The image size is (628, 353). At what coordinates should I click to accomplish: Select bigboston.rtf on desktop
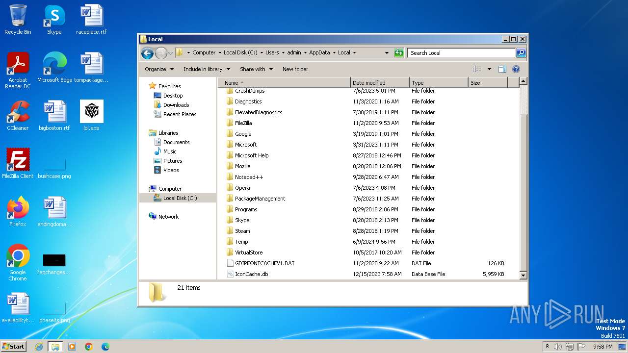54,116
